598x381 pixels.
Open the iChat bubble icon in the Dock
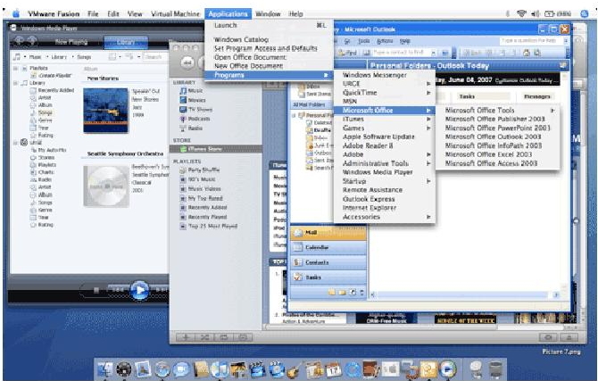(181, 369)
